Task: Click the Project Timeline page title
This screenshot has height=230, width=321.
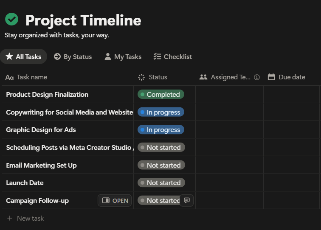Action: click(x=83, y=20)
